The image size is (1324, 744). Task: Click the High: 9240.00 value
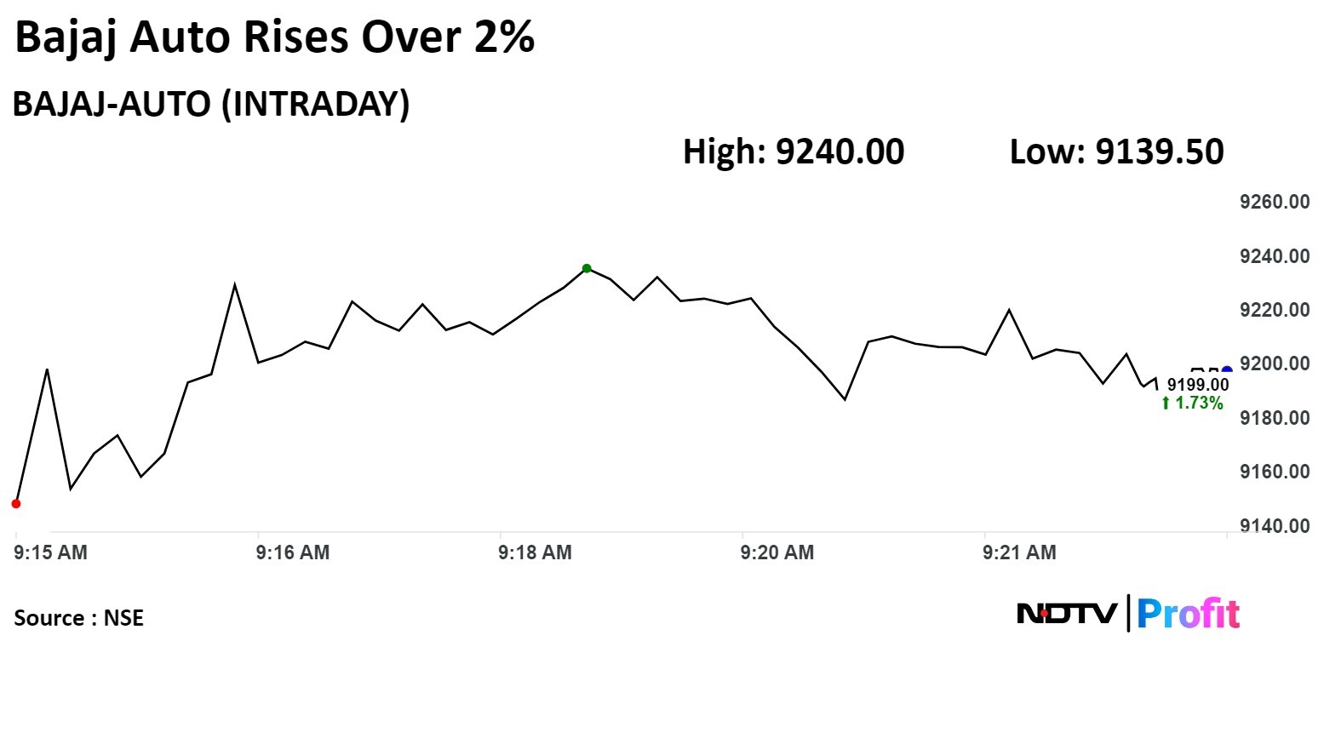(x=794, y=152)
